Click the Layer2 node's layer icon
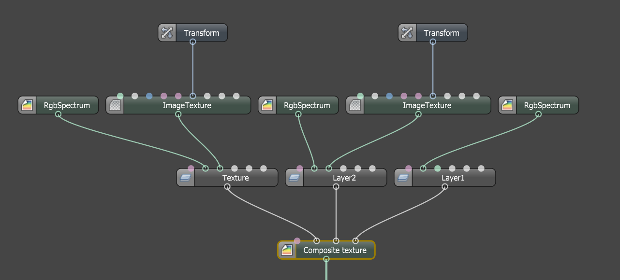The height and width of the screenshot is (280, 620). coord(295,178)
